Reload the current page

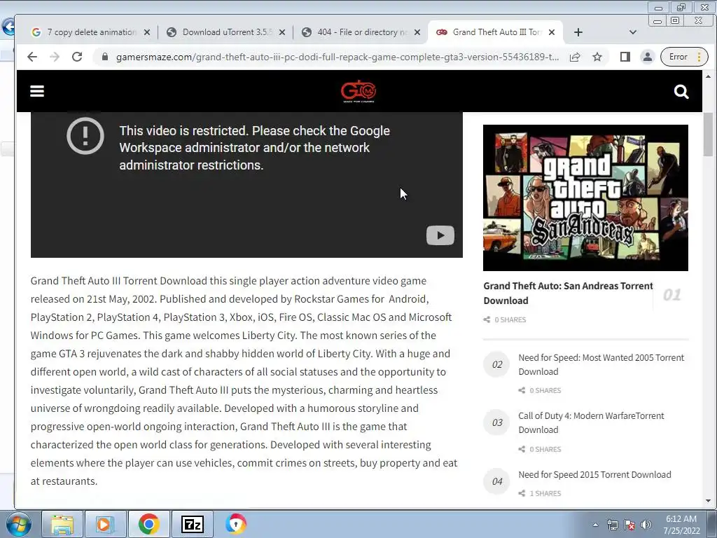click(77, 57)
